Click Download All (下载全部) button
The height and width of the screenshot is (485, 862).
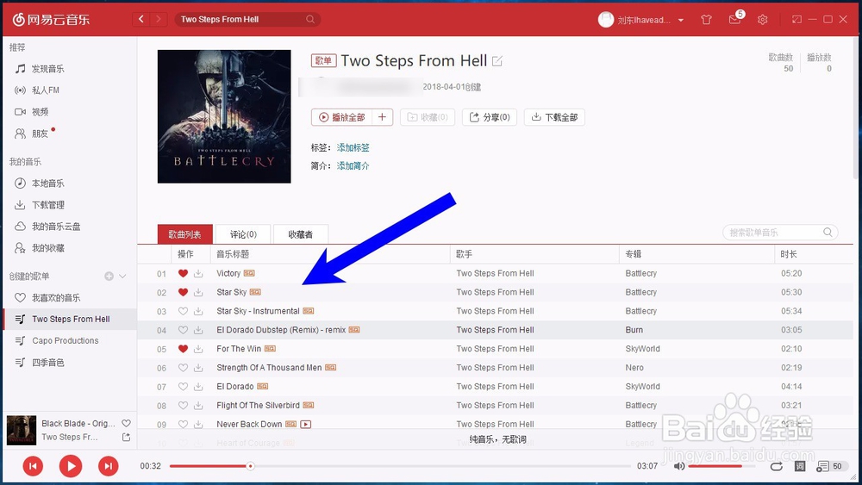click(x=554, y=117)
